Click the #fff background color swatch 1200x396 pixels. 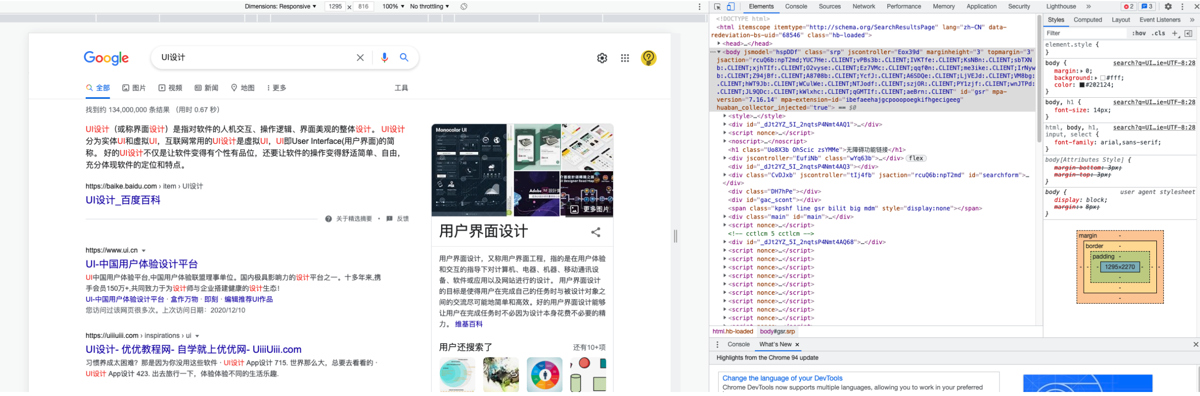click(1103, 78)
